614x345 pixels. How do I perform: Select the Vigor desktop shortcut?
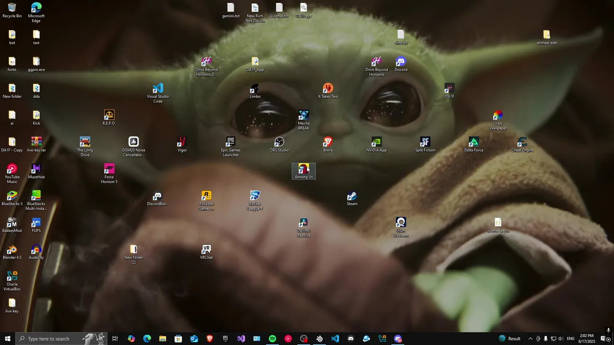[182, 145]
